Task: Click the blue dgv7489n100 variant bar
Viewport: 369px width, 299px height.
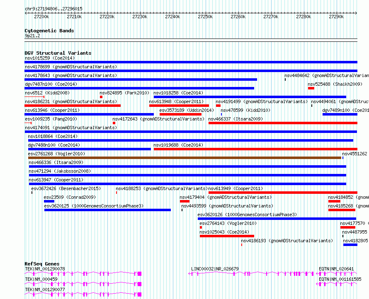Action: pos(340,114)
